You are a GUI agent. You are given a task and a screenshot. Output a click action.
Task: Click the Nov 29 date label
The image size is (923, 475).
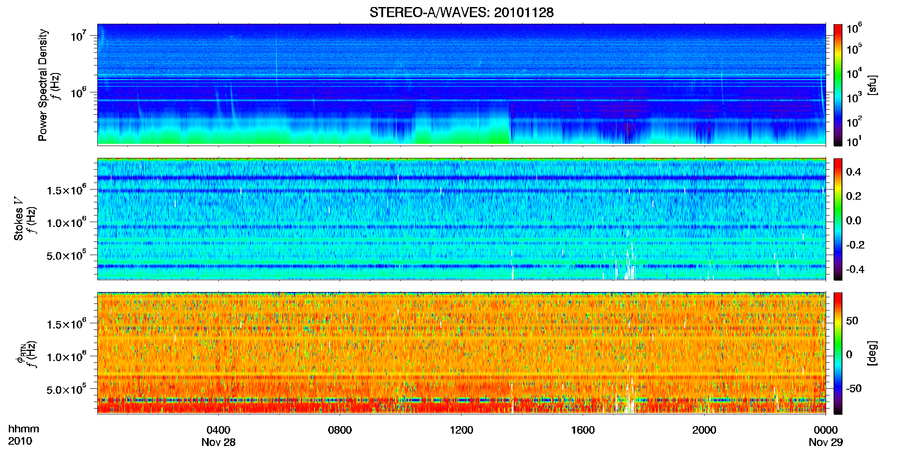pyautogui.click(x=826, y=442)
